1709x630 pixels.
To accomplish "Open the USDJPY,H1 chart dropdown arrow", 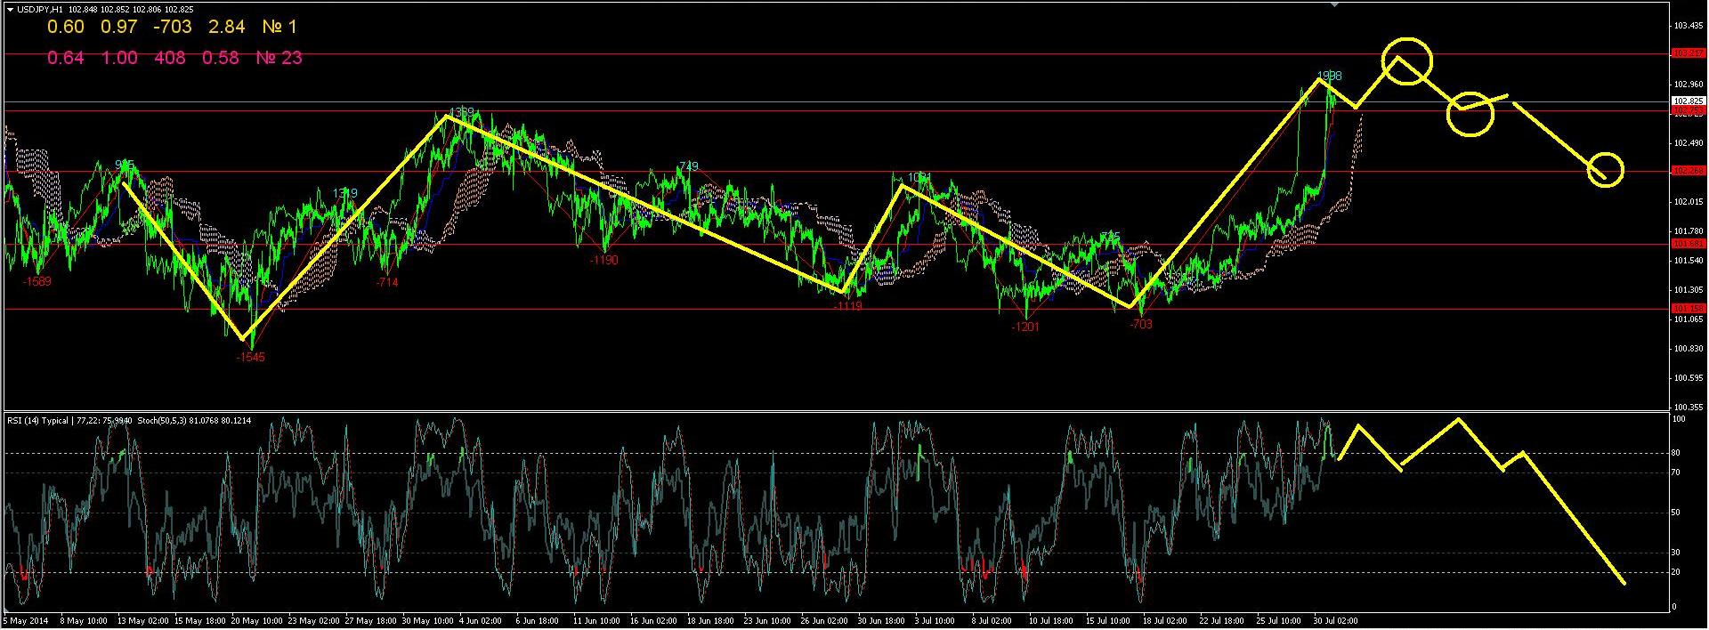I will click(x=10, y=9).
